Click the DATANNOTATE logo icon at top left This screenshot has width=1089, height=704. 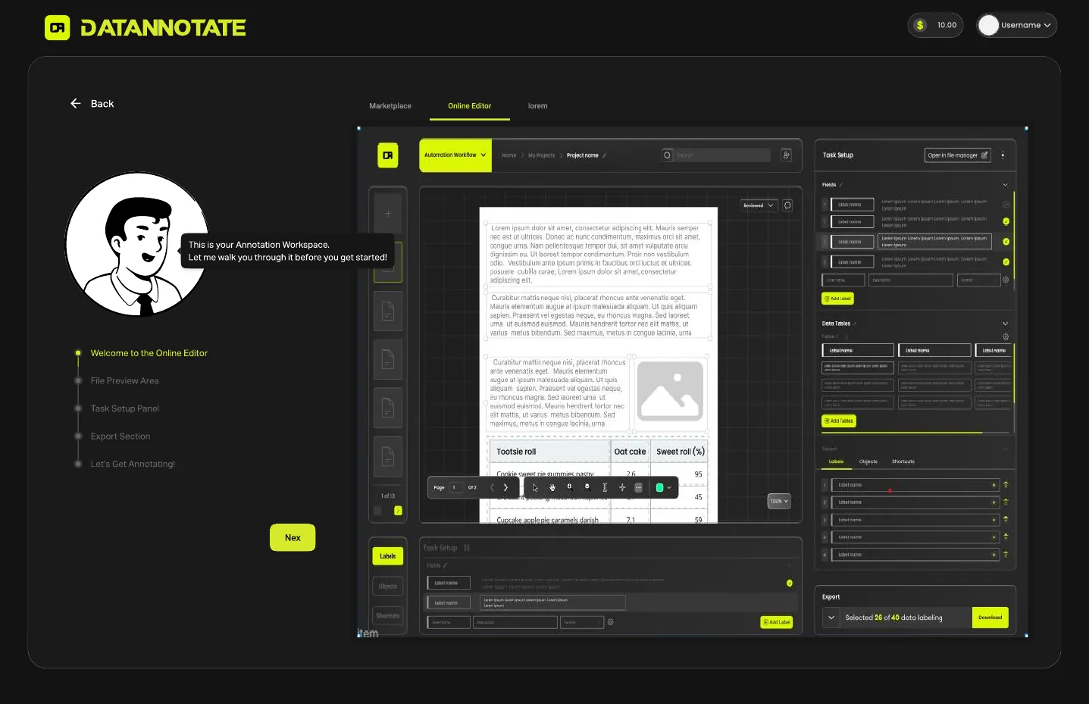point(58,28)
